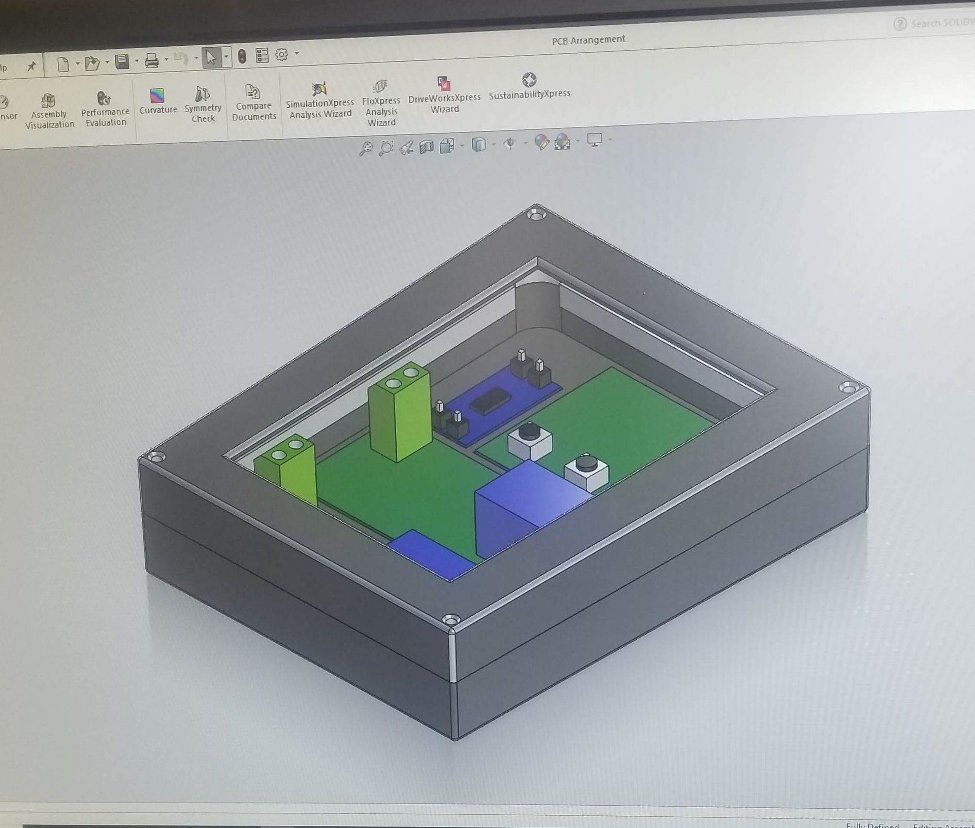Click the Display Style cube icon

[478, 145]
